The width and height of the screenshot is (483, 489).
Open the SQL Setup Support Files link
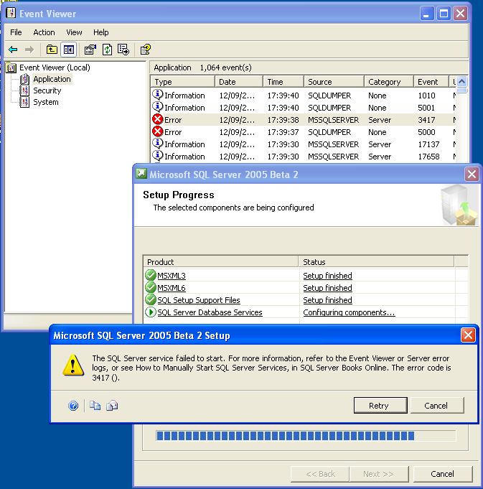coord(199,300)
